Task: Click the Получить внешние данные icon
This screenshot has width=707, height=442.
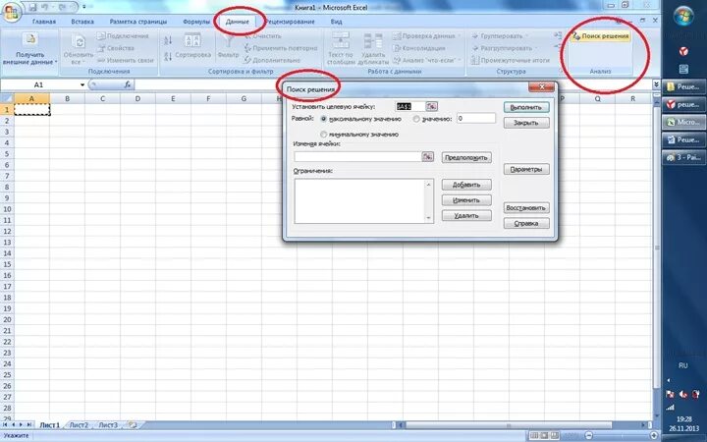Action: 30,39
